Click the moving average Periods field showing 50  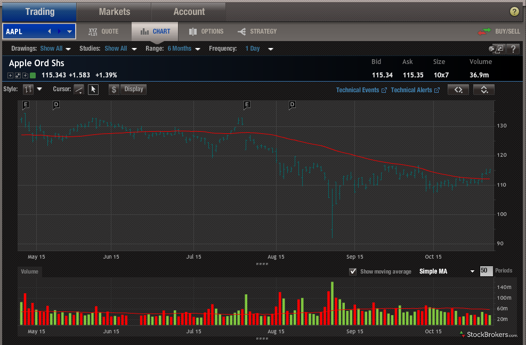(x=486, y=271)
